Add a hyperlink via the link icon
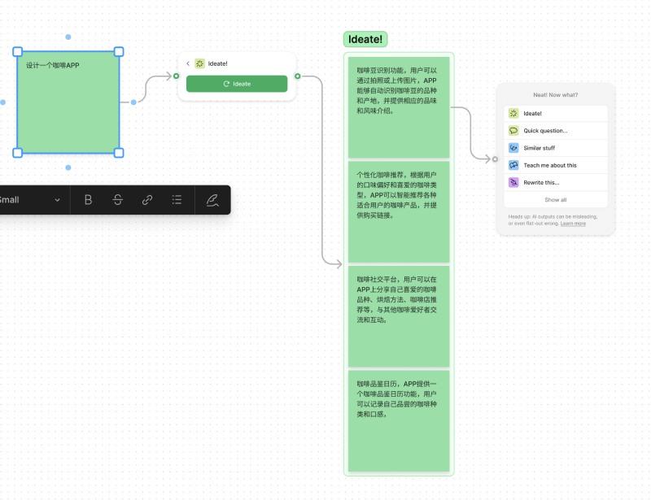 147,200
